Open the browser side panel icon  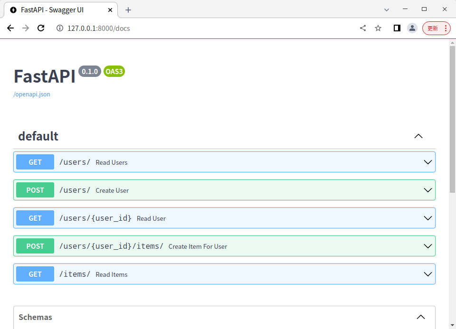pos(397,28)
